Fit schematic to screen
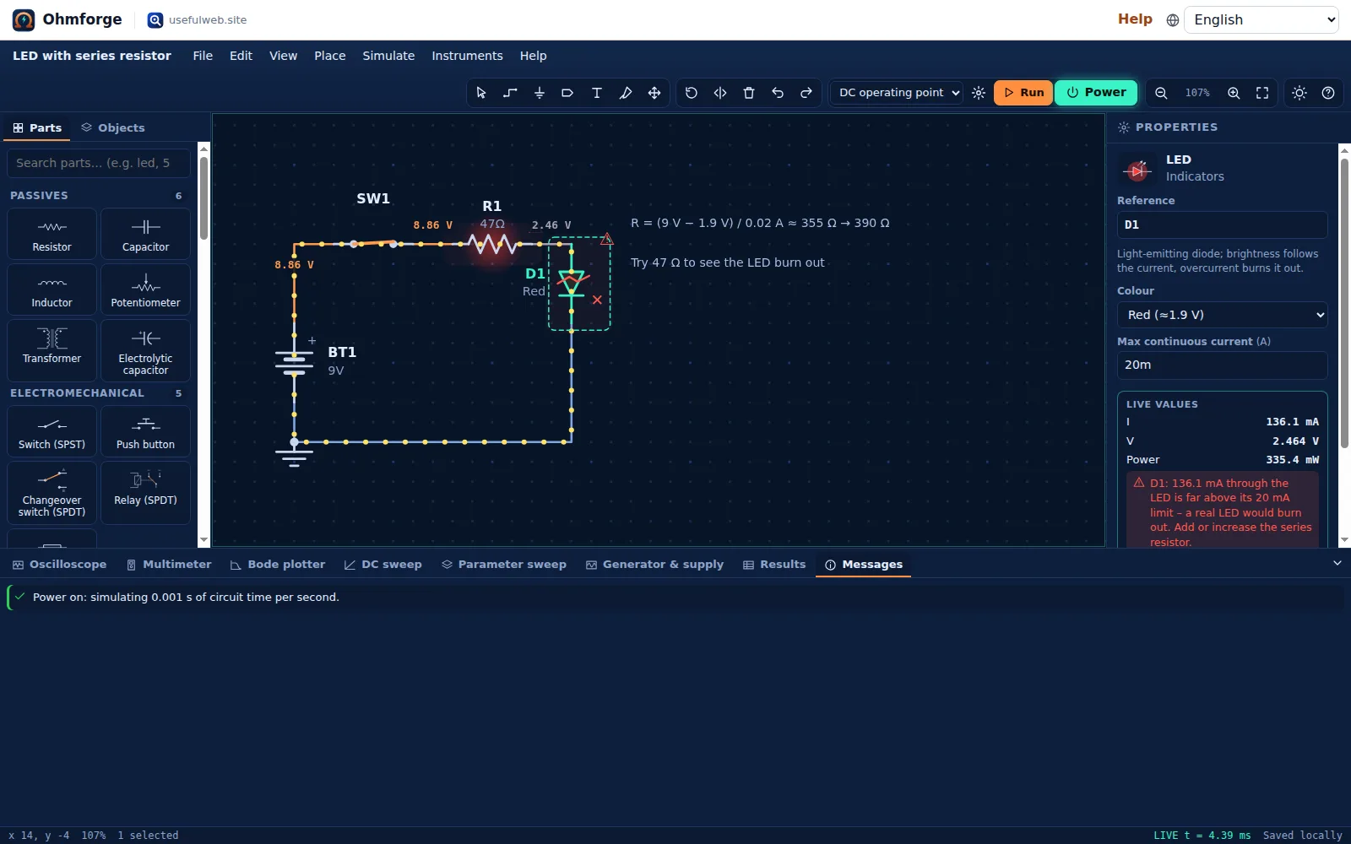Image resolution: width=1351 pixels, height=844 pixels. (x=1262, y=93)
